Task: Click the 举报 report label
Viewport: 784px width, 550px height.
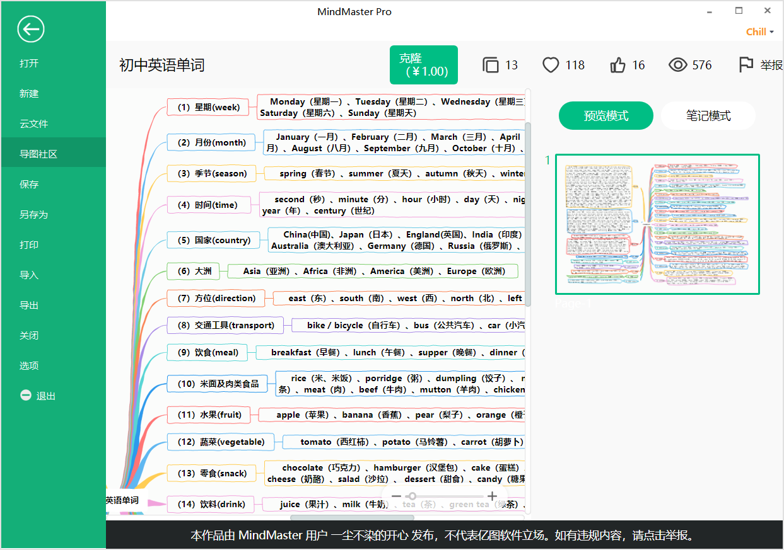Action: pyautogui.click(x=771, y=65)
